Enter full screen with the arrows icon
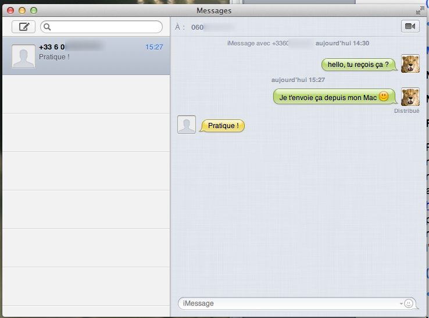This screenshot has height=318, width=429. coord(420,10)
